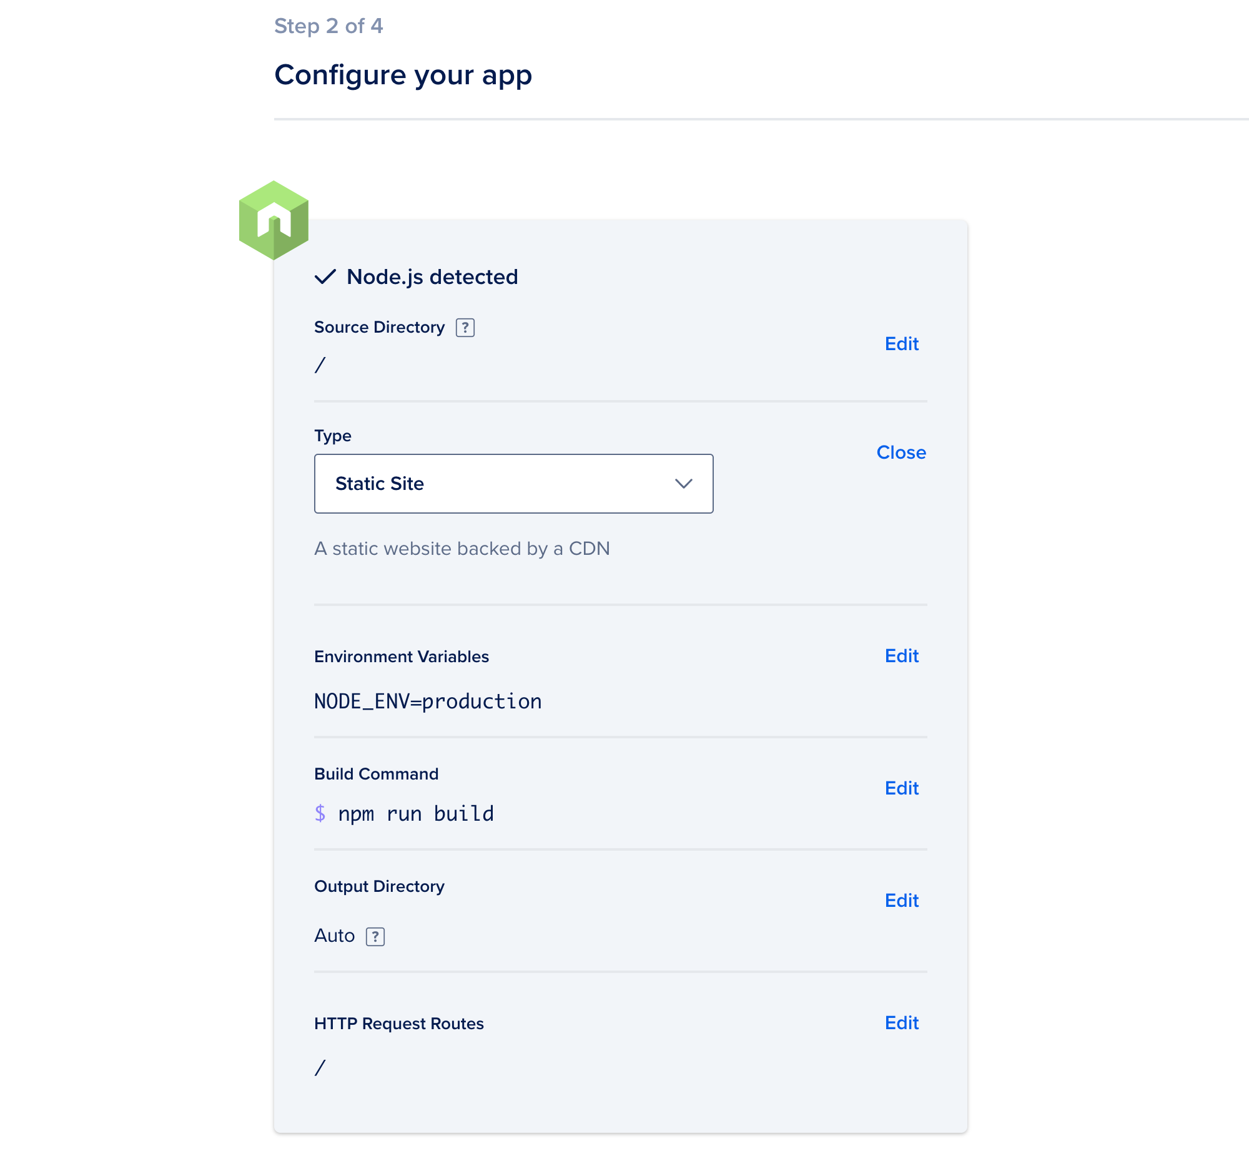Screen dimensions: 1249x1154
Task: Edit the HTTP Request Routes
Action: 901,1023
